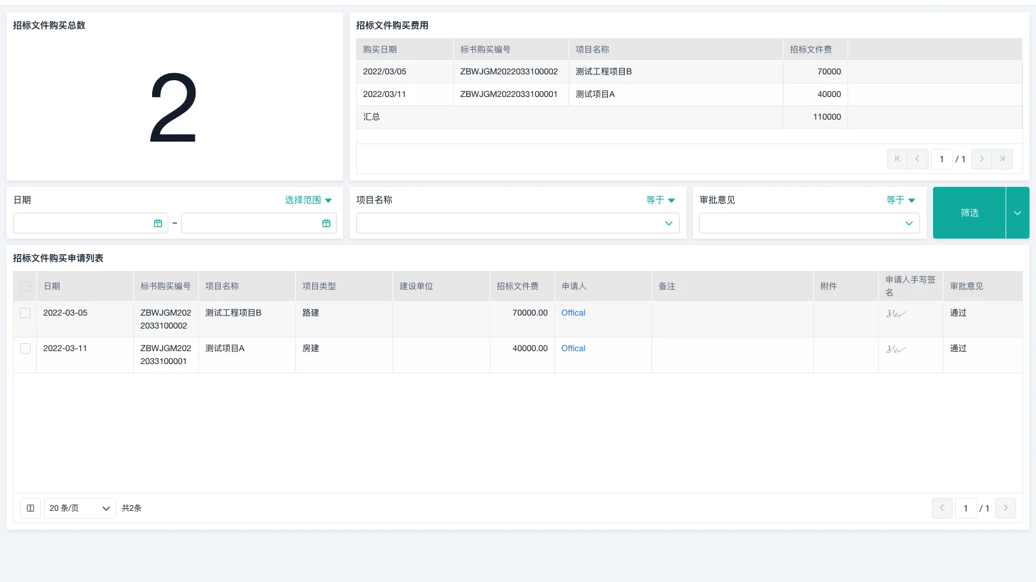The height and width of the screenshot is (582, 1036).
Task: Go to previous page in fee table
Action: tap(918, 159)
